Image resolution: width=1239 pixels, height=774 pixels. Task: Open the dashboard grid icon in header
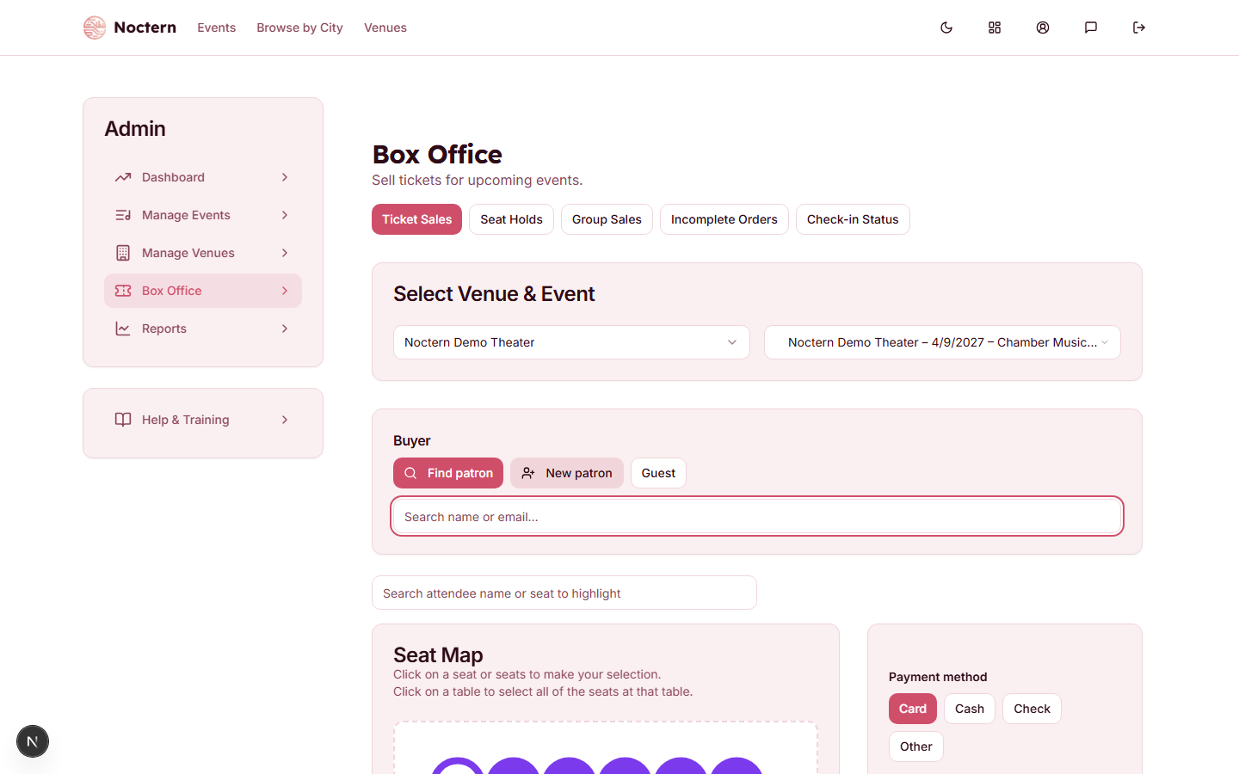995,28
